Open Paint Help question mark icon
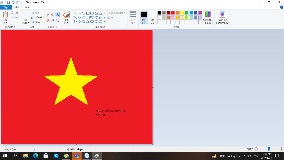The height and width of the screenshot is (160, 284). 282,7
